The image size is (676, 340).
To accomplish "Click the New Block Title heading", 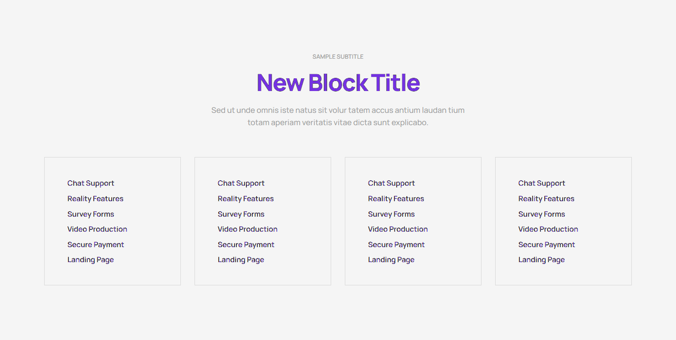I will 338,83.
